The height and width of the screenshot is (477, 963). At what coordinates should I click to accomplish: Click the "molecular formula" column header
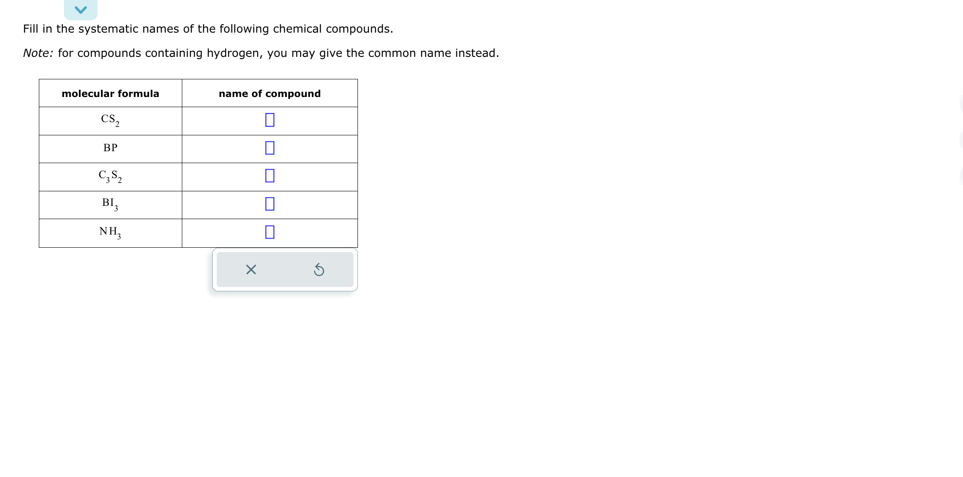[x=110, y=93]
